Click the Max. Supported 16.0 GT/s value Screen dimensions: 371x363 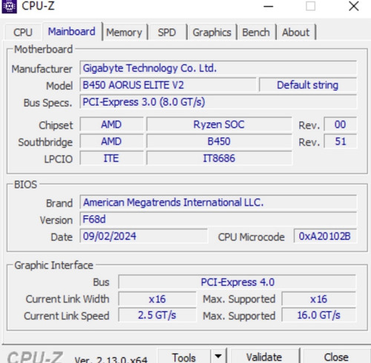pyautogui.click(x=318, y=315)
